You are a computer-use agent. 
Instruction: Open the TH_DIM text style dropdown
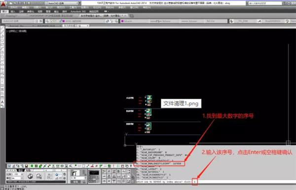(245, 21)
